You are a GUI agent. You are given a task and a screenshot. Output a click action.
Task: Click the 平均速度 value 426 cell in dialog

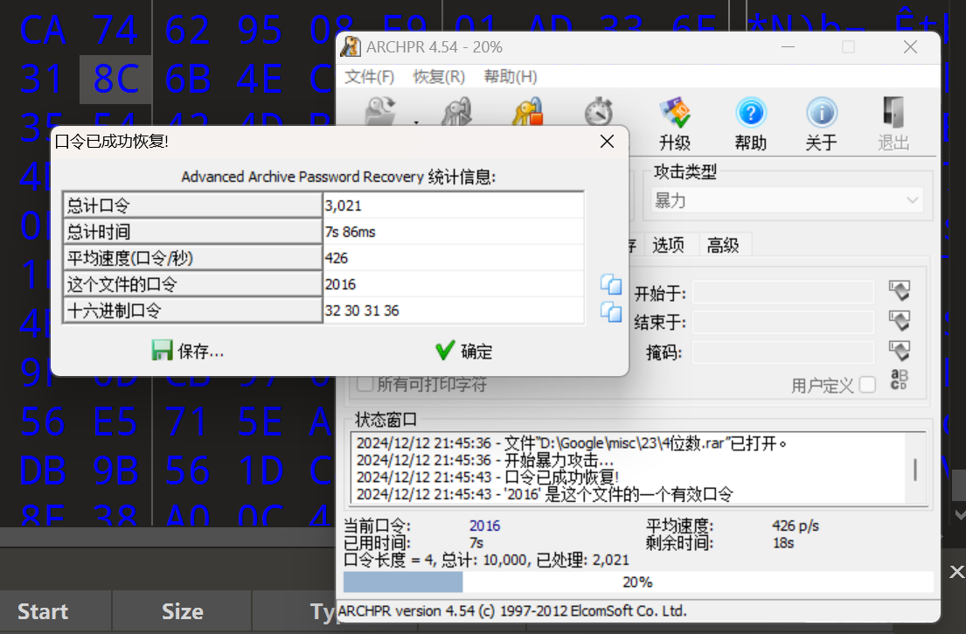point(454,258)
